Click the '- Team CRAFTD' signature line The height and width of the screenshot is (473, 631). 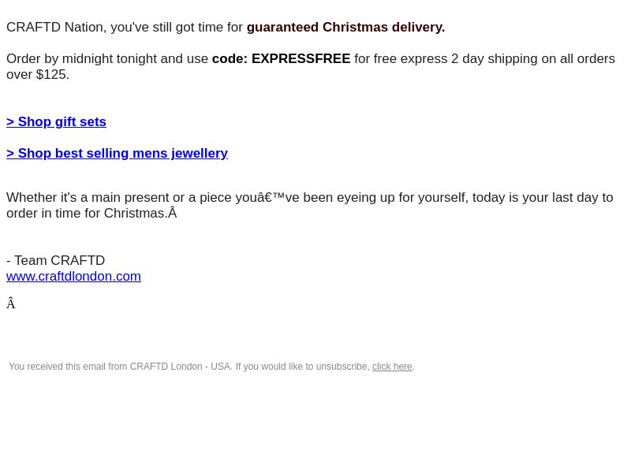(x=55, y=260)
